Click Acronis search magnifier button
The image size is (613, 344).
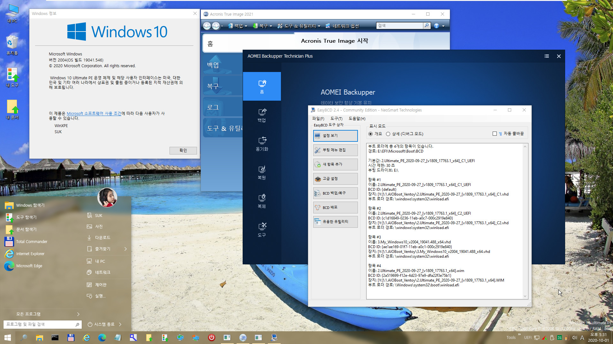tap(427, 25)
